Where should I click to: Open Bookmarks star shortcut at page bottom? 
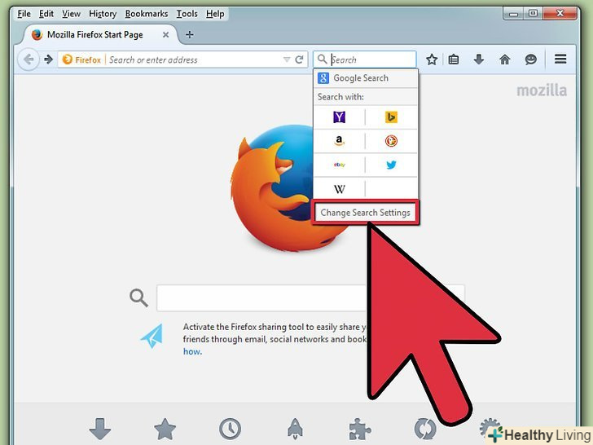165,429
